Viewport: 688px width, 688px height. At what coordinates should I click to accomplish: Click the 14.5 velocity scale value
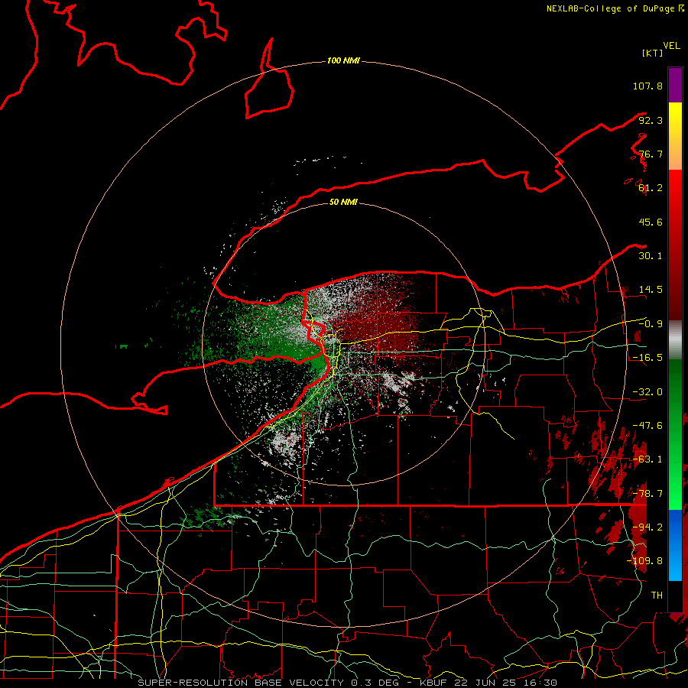coord(651,290)
